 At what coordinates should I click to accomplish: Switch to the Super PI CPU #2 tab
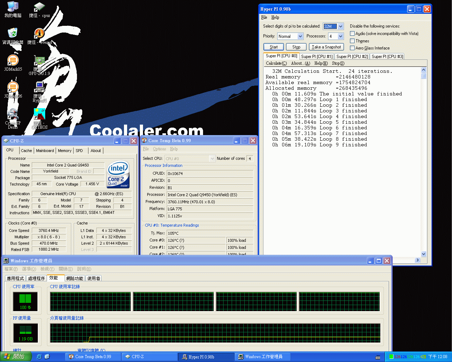pos(352,57)
